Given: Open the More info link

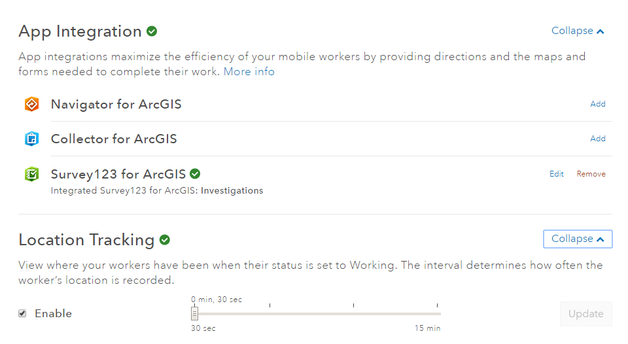Looking at the screenshot, I should pyautogui.click(x=249, y=71).
